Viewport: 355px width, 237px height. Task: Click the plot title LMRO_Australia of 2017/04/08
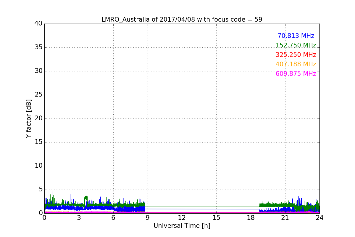pyautogui.click(x=182, y=20)
